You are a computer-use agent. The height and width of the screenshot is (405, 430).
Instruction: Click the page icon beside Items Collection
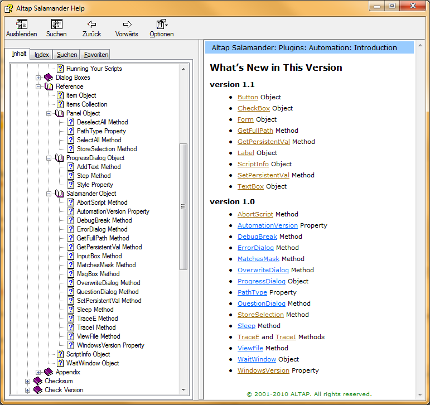60,104
